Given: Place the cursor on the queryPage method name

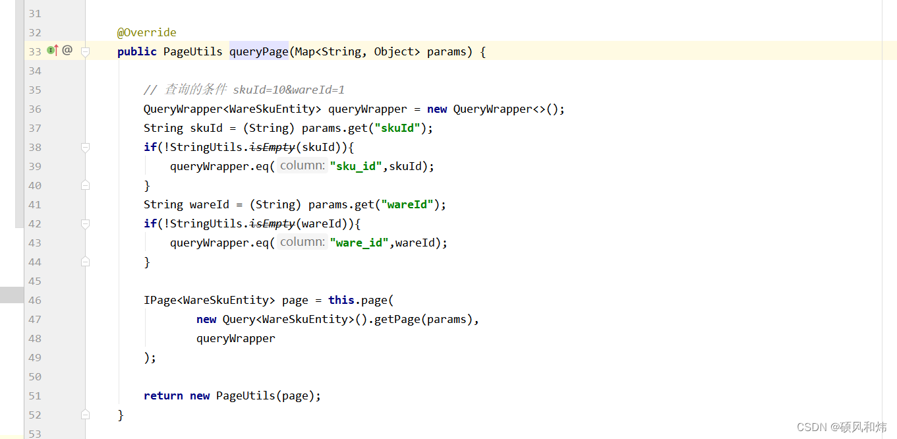Looking at the screenshot, I should tap(259, 51).
